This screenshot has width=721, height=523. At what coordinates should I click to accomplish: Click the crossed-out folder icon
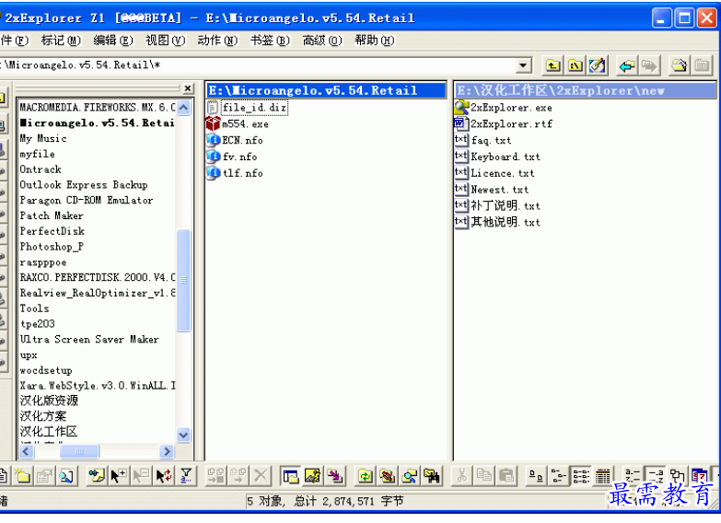(388, 476)
